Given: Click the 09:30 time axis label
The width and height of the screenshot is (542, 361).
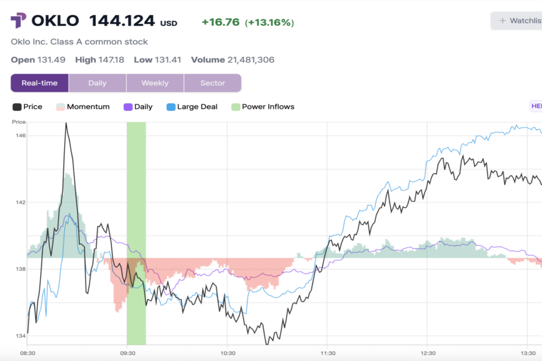Looking at the screenshot, I should 127,353.
